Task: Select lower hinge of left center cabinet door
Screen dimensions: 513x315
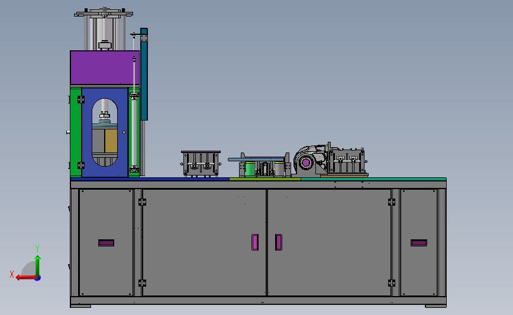Action: point(142,283)
